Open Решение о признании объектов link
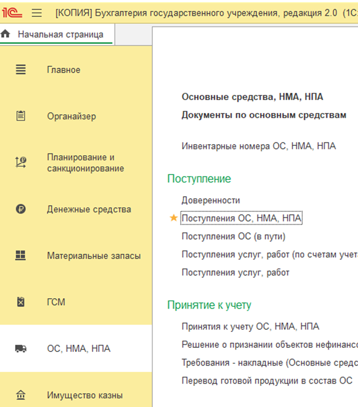358x407 pixels. click(x=270, y=344)
